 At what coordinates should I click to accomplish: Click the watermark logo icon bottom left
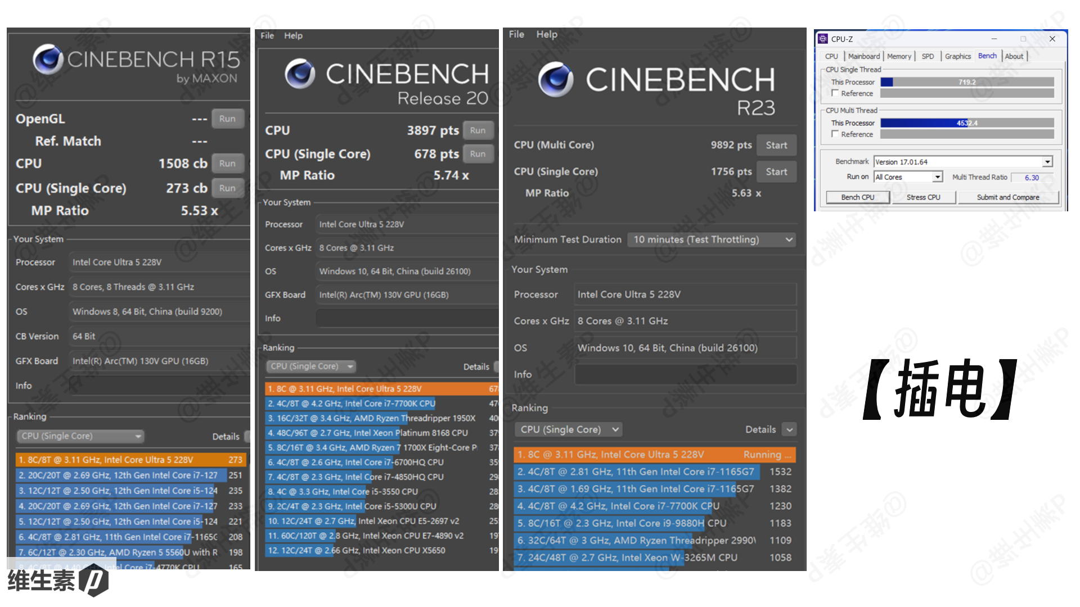pos(93,580)
